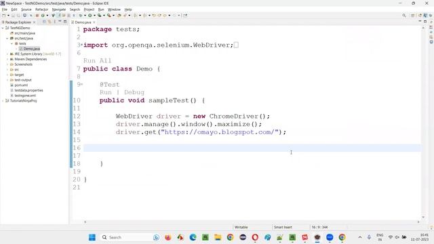Open File Explorer from the taskbar
434x244 pixels.
[x=218, y=237]
